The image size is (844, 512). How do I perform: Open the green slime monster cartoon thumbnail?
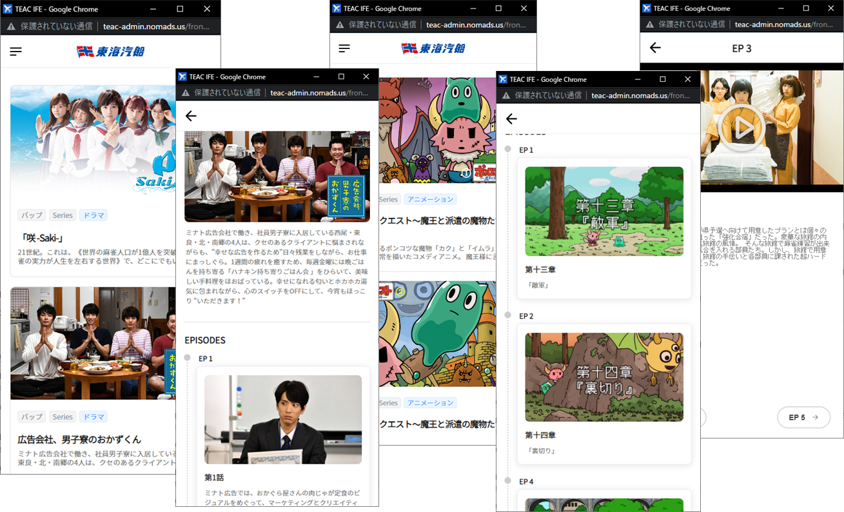pyautogui.click(x=437, y=334)
